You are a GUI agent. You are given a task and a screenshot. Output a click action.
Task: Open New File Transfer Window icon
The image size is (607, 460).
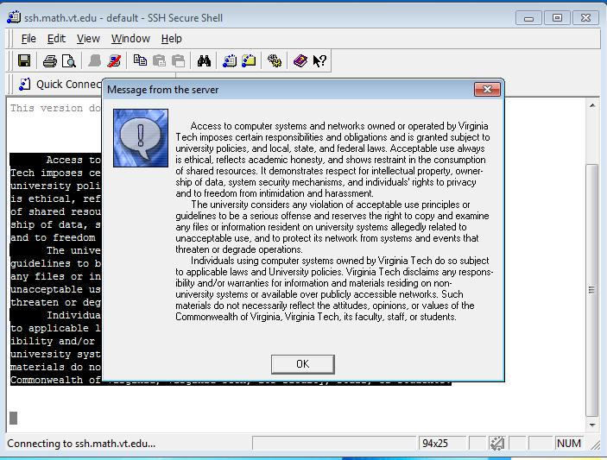(x=249, y=61)
